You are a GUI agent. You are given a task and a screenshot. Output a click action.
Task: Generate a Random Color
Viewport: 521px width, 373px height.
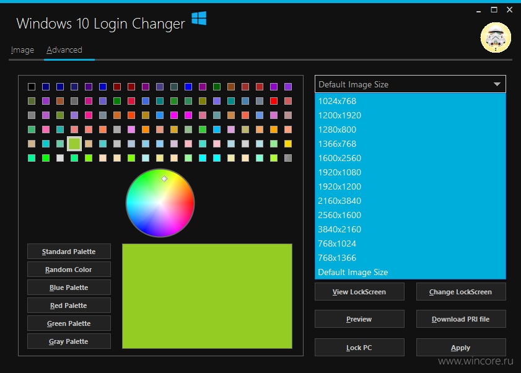(69, 270)
